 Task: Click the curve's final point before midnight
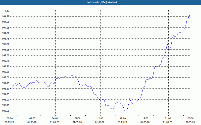coord(190,15)
